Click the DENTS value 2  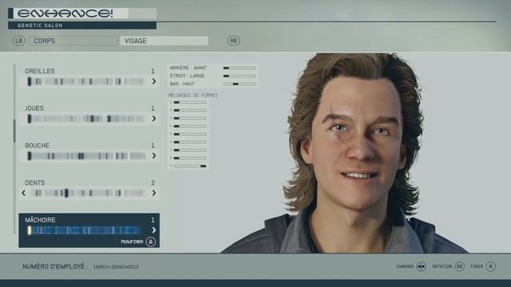click(x=153, y=183)
